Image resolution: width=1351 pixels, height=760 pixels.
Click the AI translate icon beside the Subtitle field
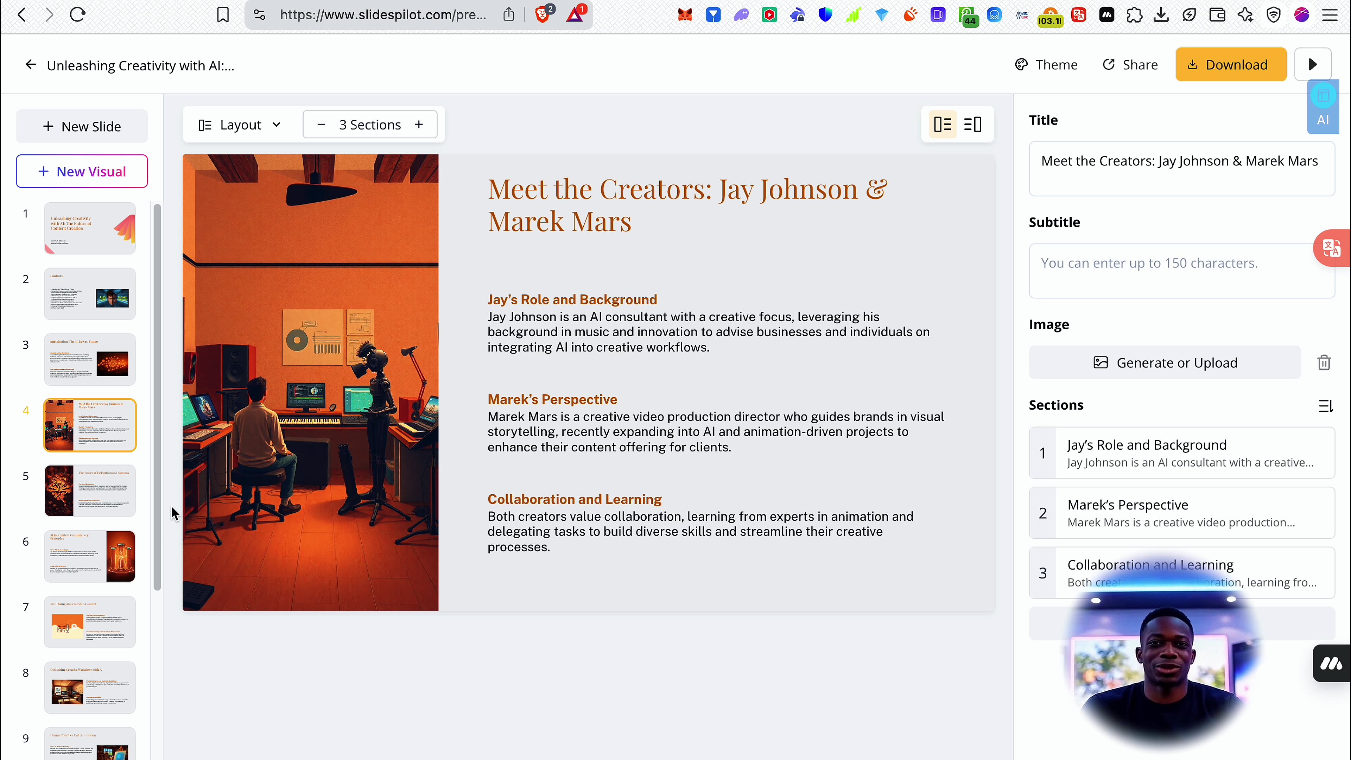pos(1332,248)
